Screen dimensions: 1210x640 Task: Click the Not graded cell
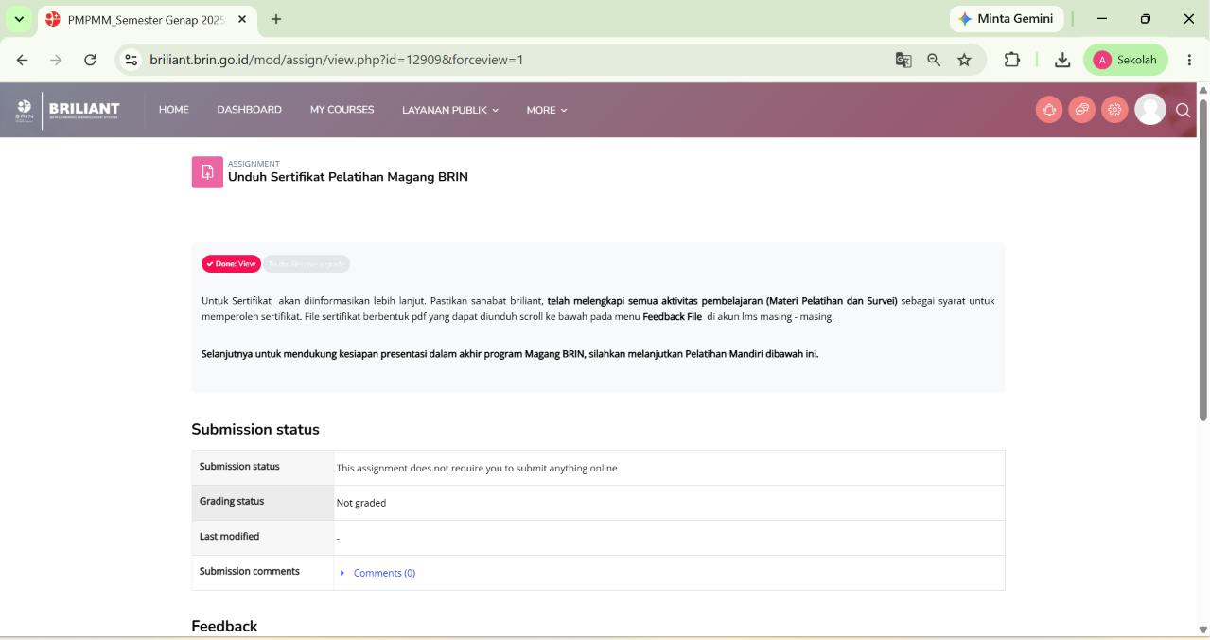click(x=669, y=503)
